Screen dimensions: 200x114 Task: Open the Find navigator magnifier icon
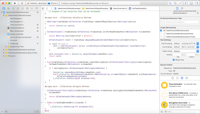[13, 8]
